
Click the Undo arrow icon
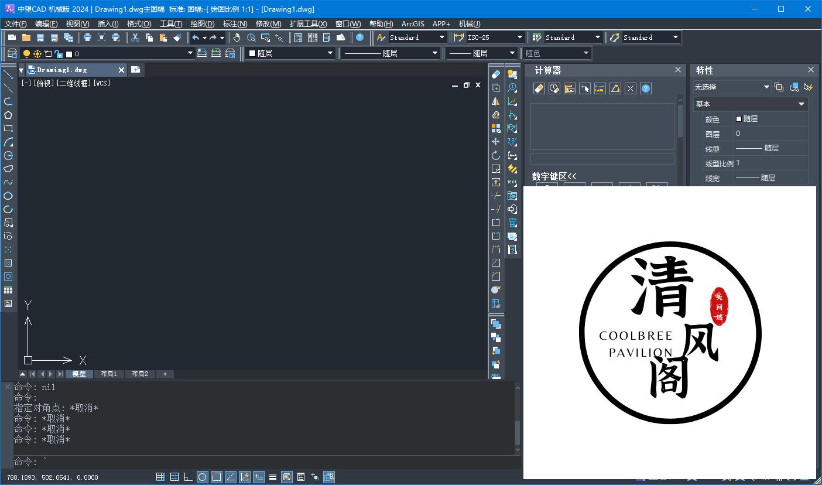tap(196, 37)
